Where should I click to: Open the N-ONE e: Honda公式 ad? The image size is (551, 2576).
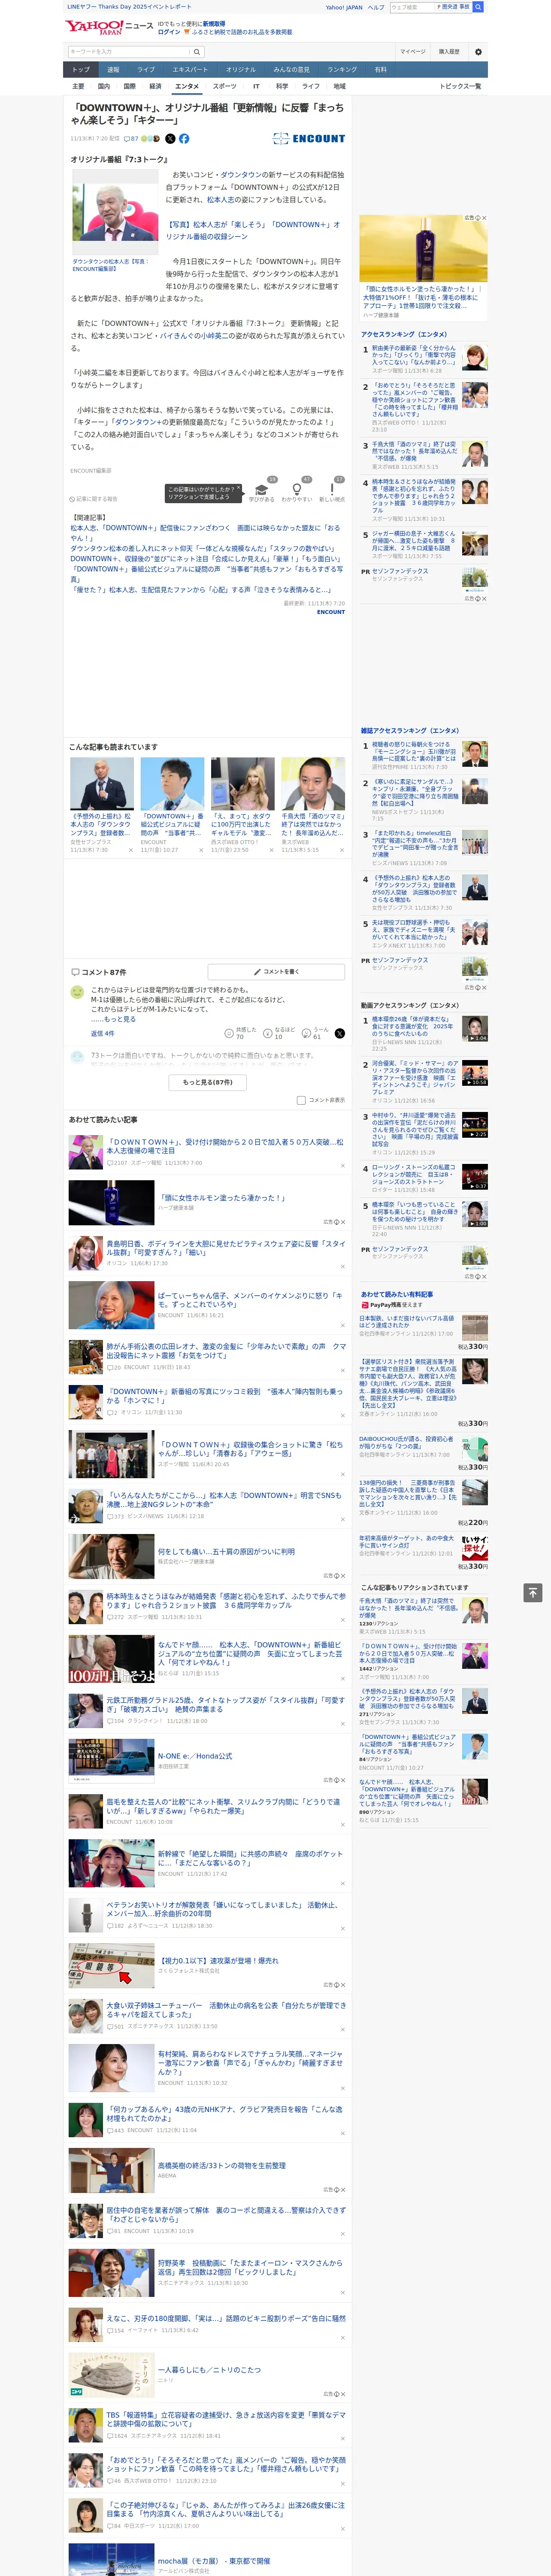pyautogui.click(x=194, y=1756)
